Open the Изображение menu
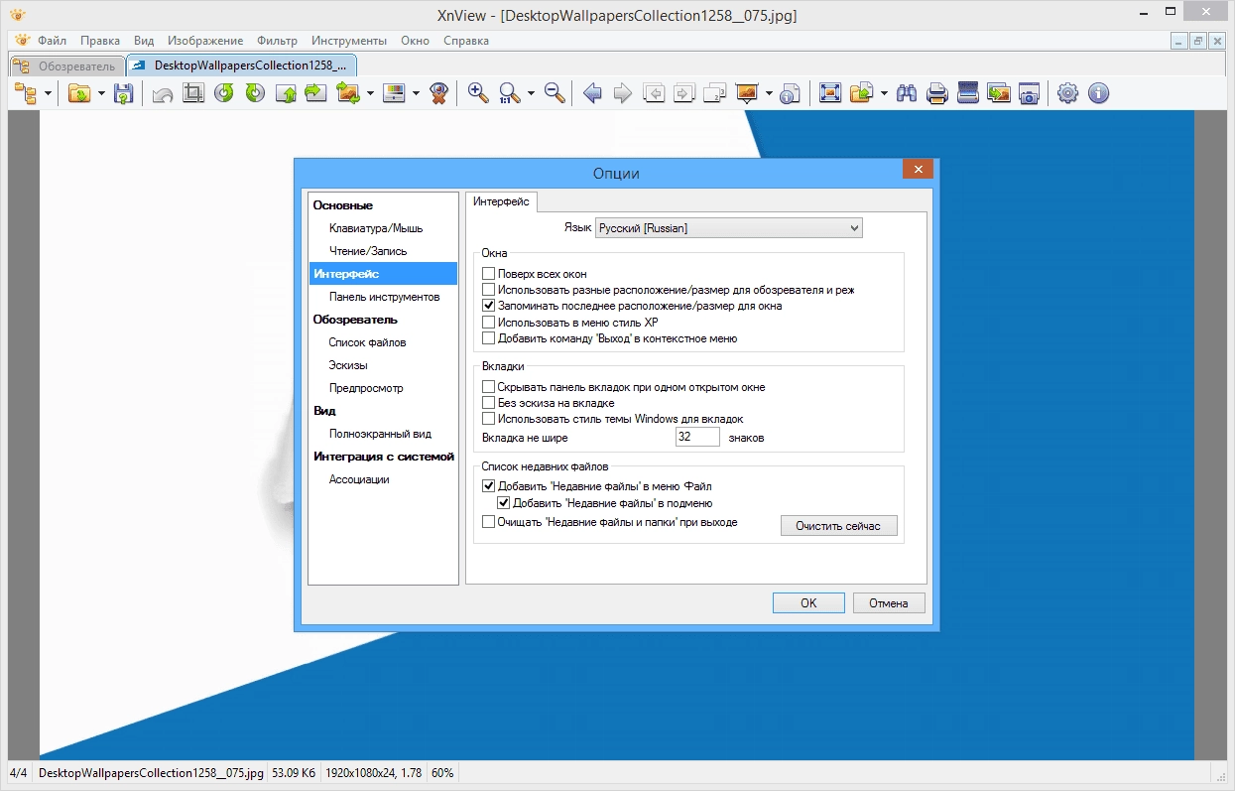This screenshot has width=1235, height=791. tap(205, 41)
